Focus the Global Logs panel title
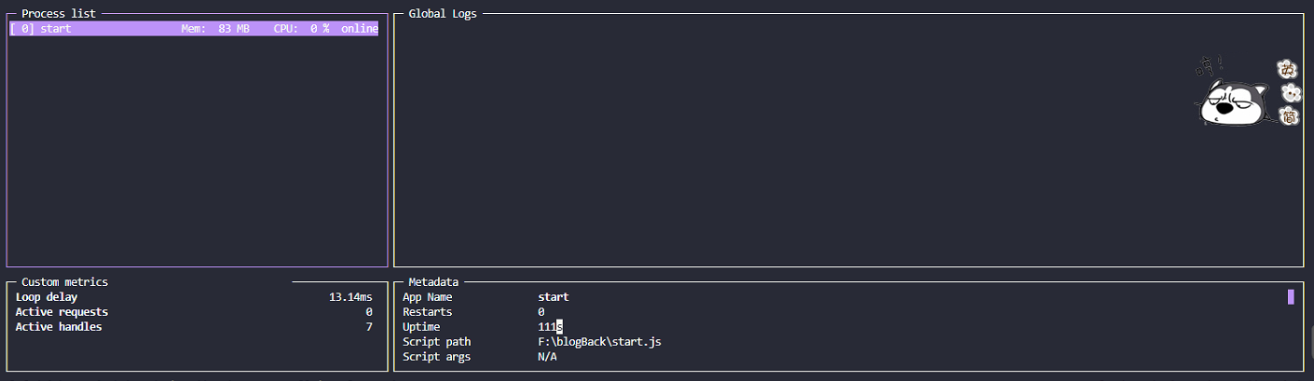This screenshot has width=1314, height=381. pyautogui.click(x=443, y=14)
